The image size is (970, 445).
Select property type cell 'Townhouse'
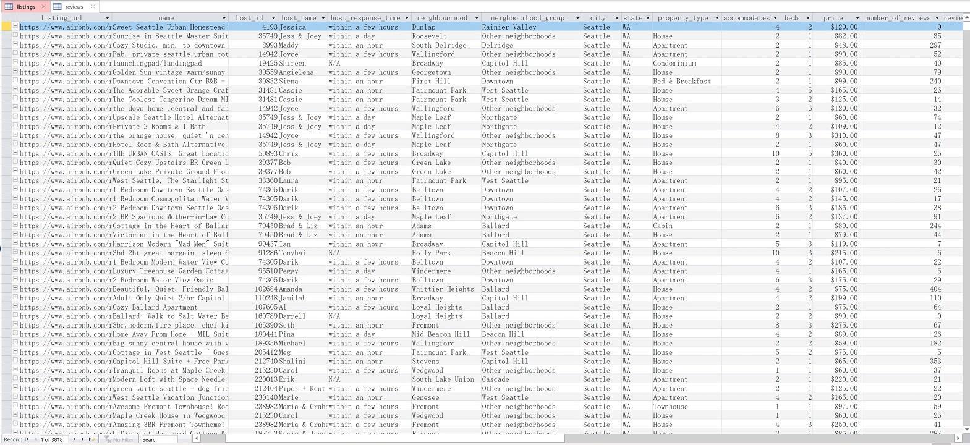pos(686,407)
